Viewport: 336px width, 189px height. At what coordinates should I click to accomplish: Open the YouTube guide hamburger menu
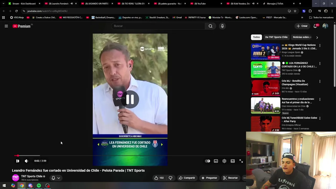click(x=6, y=26)
